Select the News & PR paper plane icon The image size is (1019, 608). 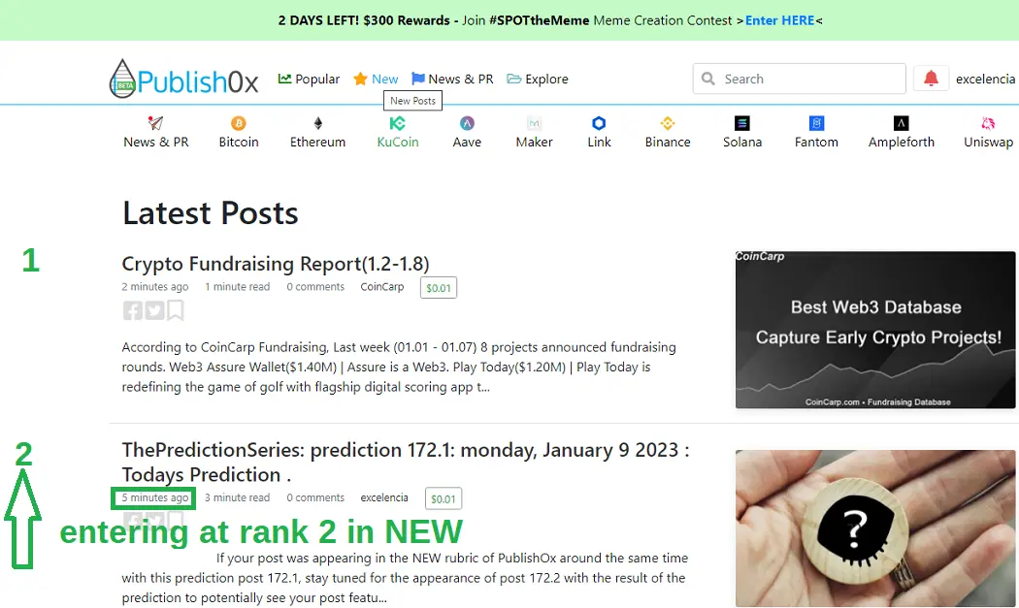[x=155, y=123]
